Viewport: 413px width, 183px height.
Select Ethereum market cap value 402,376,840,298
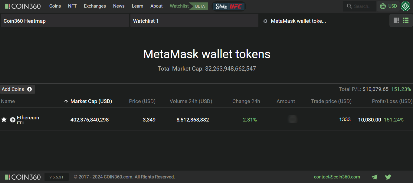pyautogui.click(x=90, y=120)
